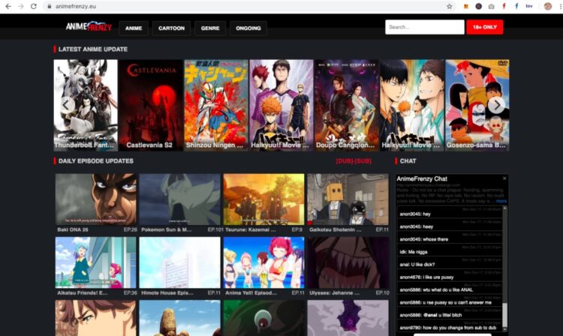Screen dimensions: 563x336
Task: Open the ANIME nav menu item
Action: (x=134, y=28)
